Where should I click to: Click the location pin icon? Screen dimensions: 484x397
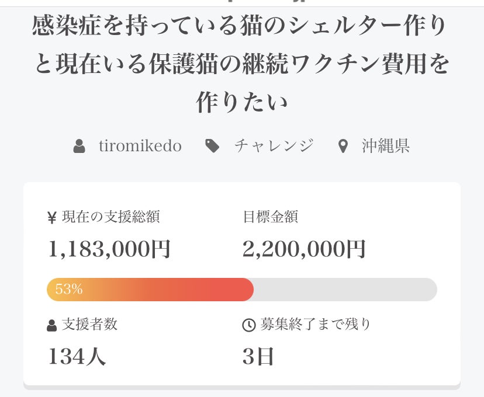coord(343,146)
